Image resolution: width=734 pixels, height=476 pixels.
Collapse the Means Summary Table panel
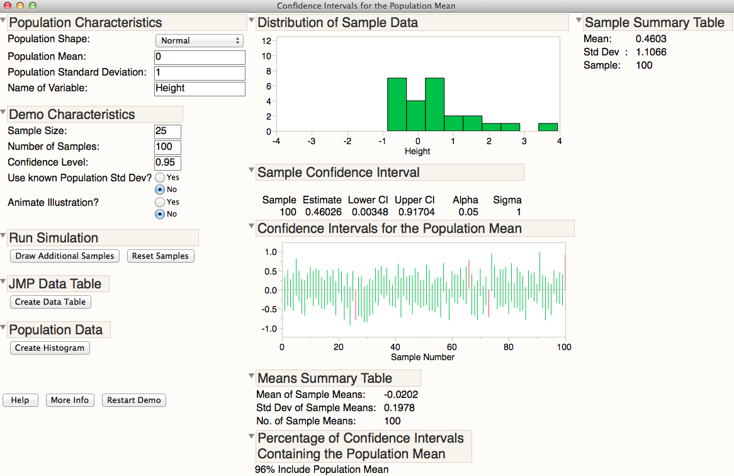pos(252,375)
